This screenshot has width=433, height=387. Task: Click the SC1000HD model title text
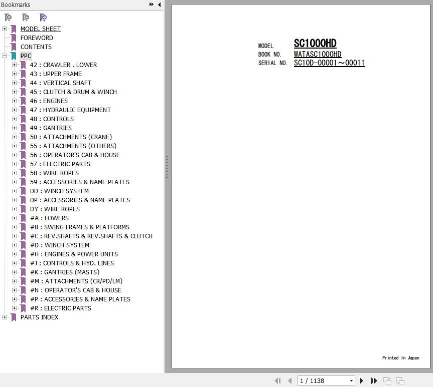315,44
